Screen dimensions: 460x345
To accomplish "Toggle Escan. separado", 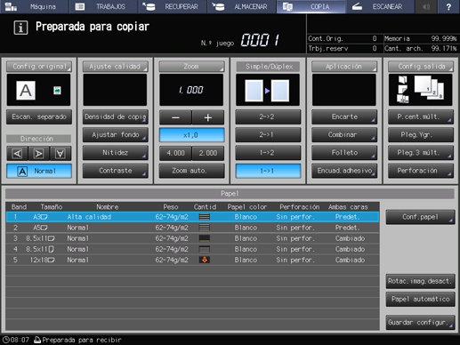I will click(39, 116).
